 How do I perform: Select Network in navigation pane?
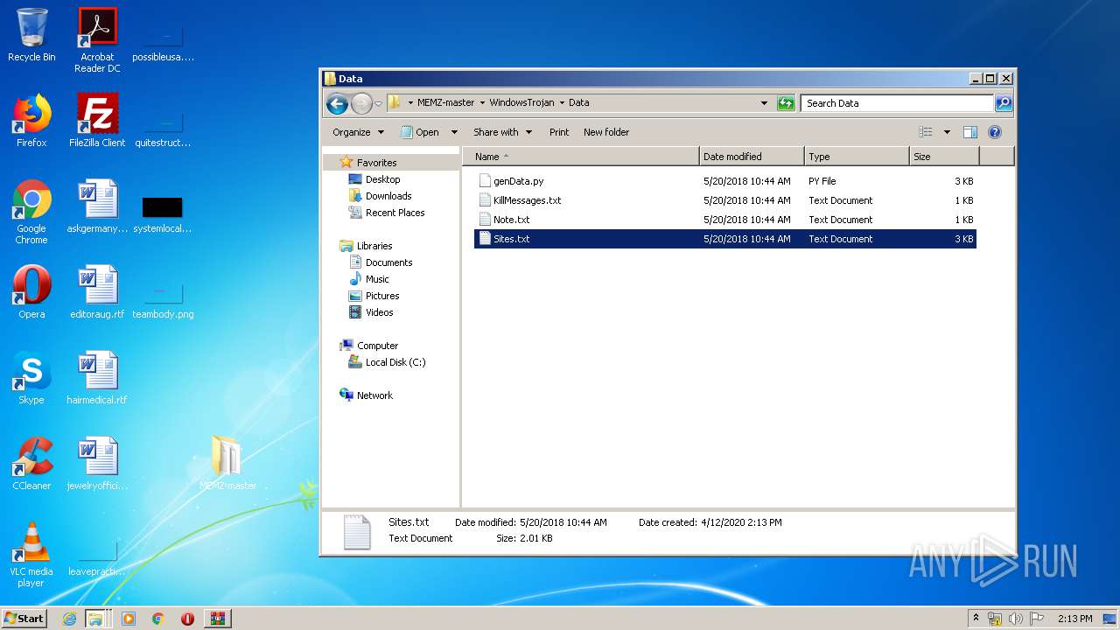(x=374, y=395)
